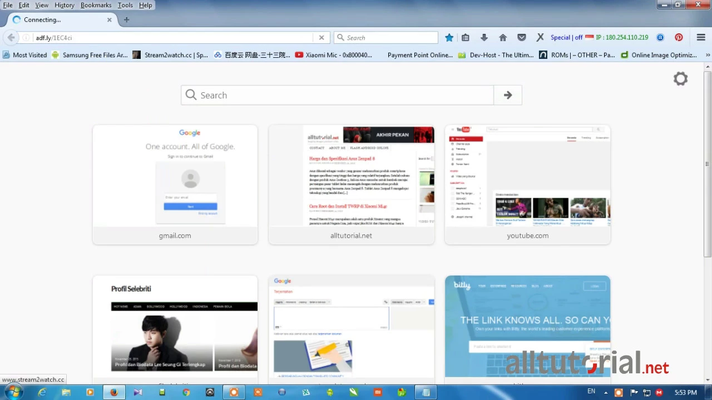Image resolution: width=712 pixels, height=400 pixels.
Task: Open the Help menu
Action: coord(145,5)
